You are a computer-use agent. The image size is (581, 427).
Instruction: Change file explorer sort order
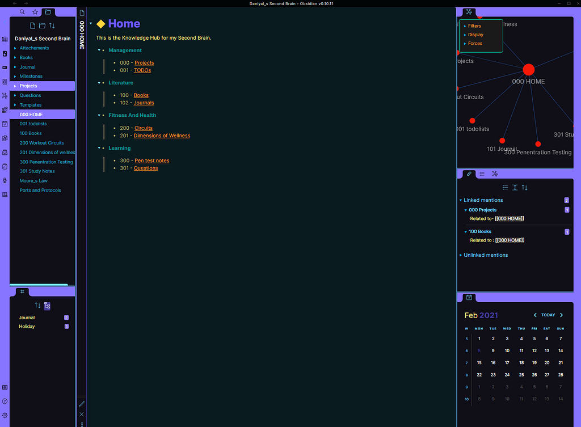(x=52, y=26)
